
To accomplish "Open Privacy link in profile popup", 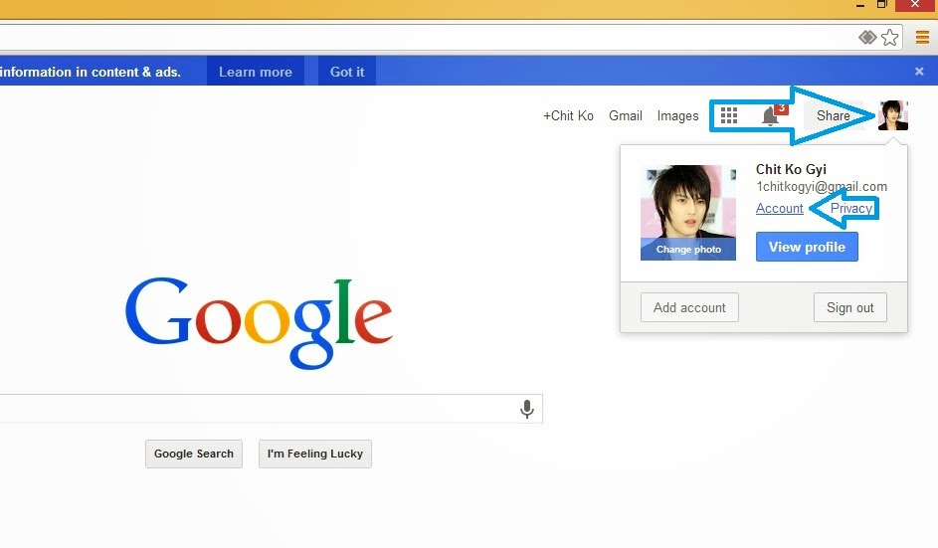I will pyautogui.click(x=850, y=208).
